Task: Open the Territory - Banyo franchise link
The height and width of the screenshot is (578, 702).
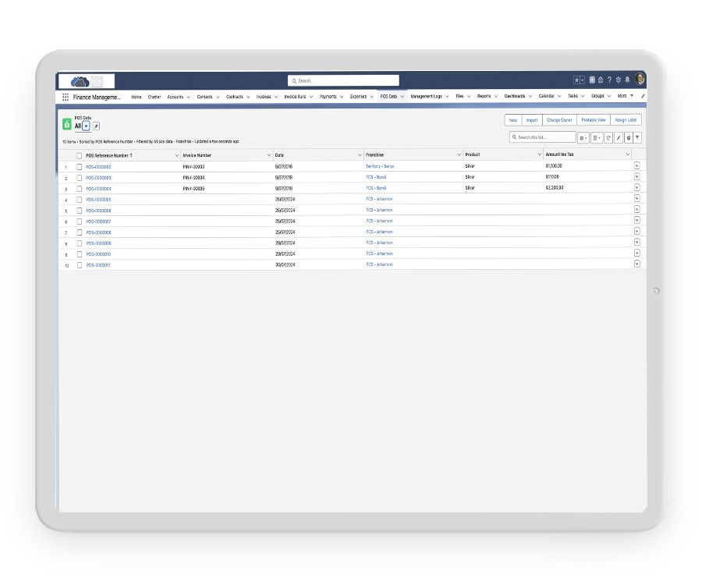Action: pos(380,166)
